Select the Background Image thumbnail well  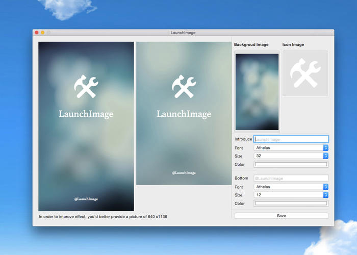[257, 91]
